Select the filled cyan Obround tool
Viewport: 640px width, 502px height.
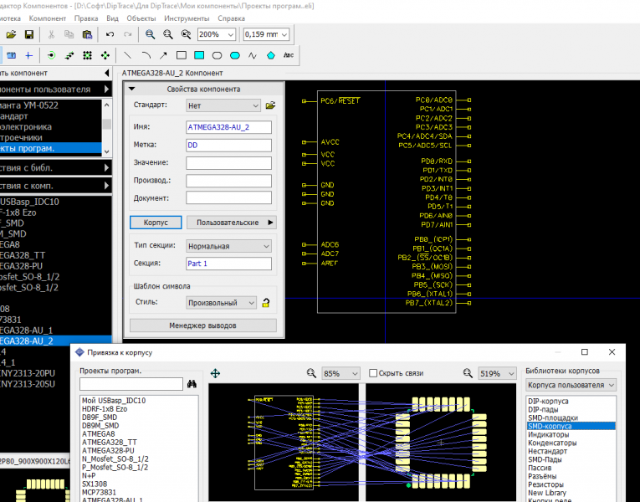(235, 55)
